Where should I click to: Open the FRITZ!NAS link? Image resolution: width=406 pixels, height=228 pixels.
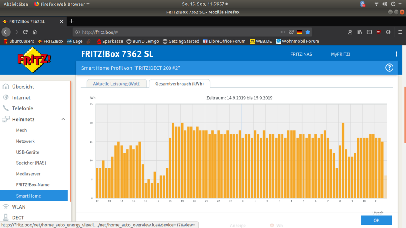(x=301, y=54)
